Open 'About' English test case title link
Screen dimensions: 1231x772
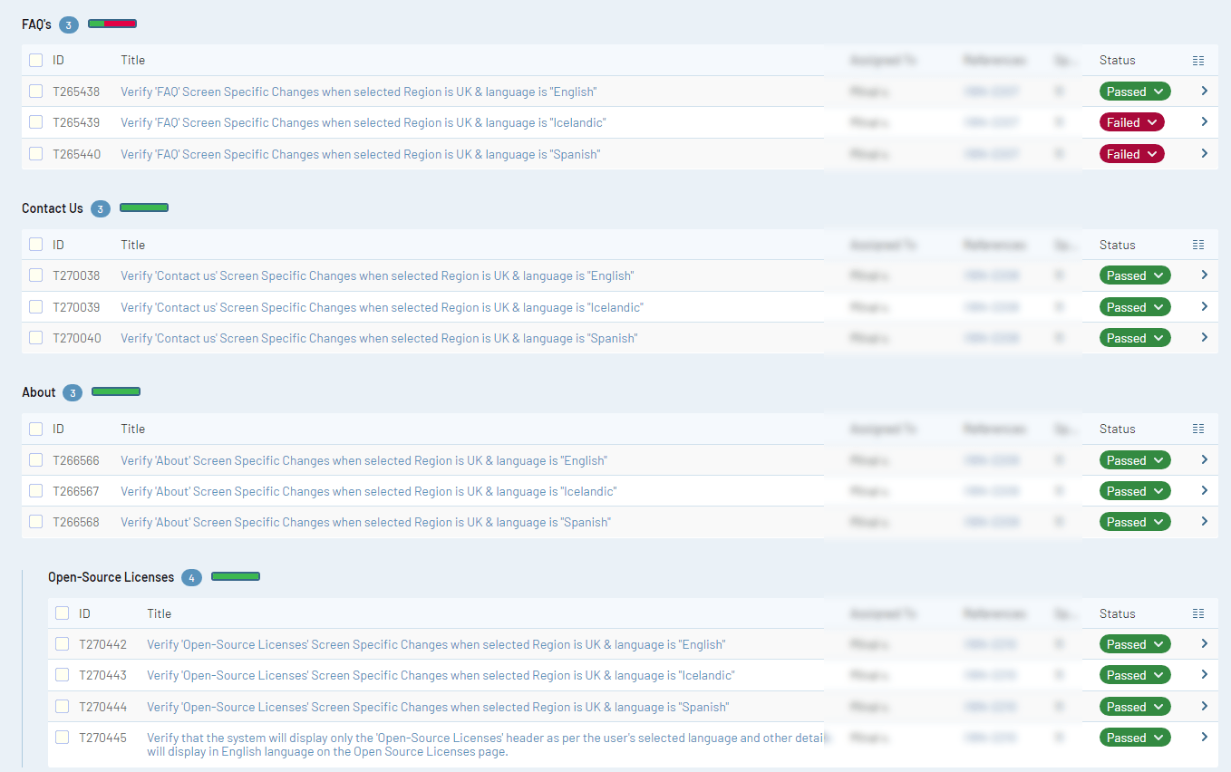click(x=363, y=460)
